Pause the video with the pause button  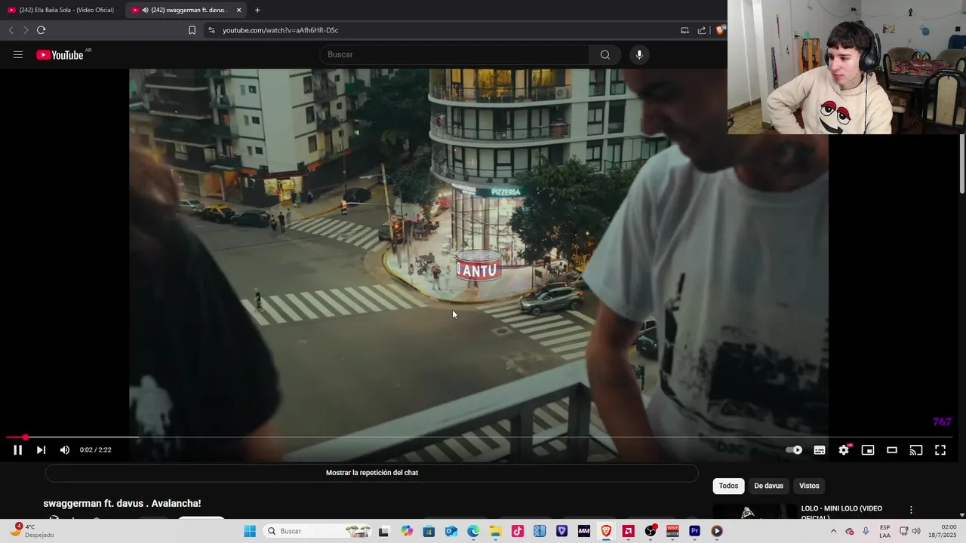coord(17,450)
